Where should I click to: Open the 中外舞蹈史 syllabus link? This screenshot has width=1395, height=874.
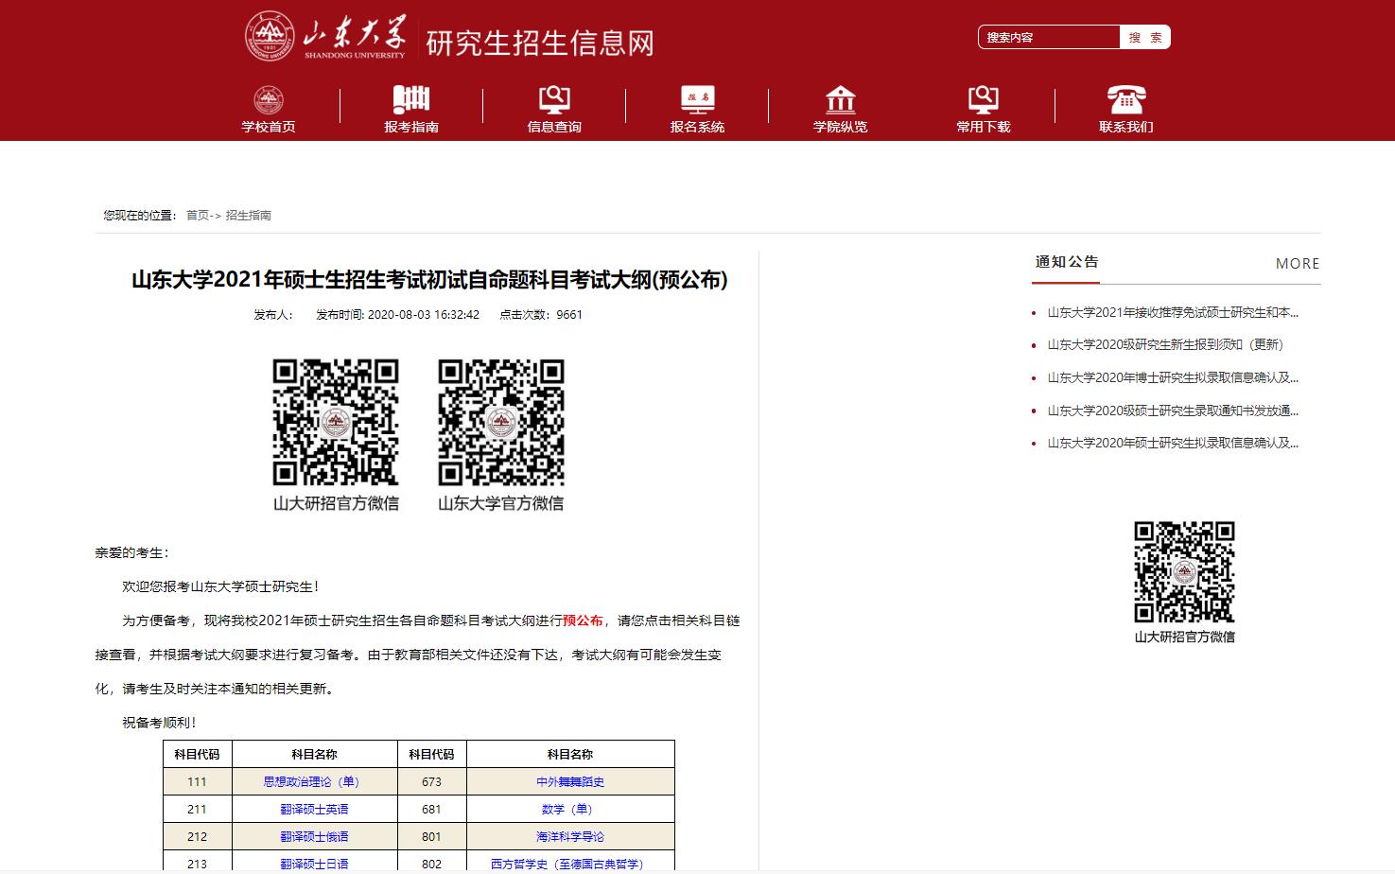pos(569,782)
